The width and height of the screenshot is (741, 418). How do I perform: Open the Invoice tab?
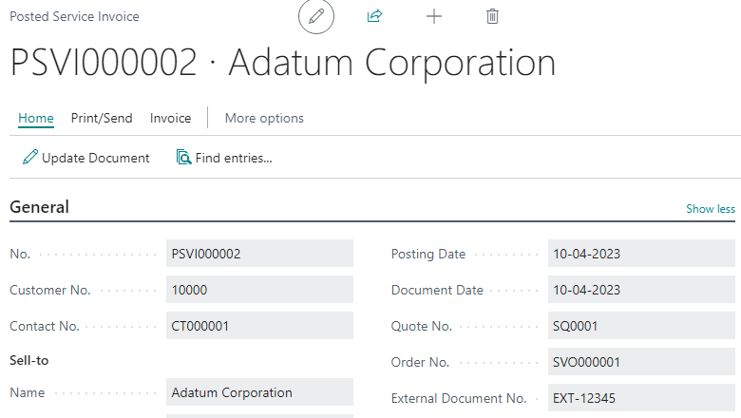pyautogui.click(x=171, y=118)
